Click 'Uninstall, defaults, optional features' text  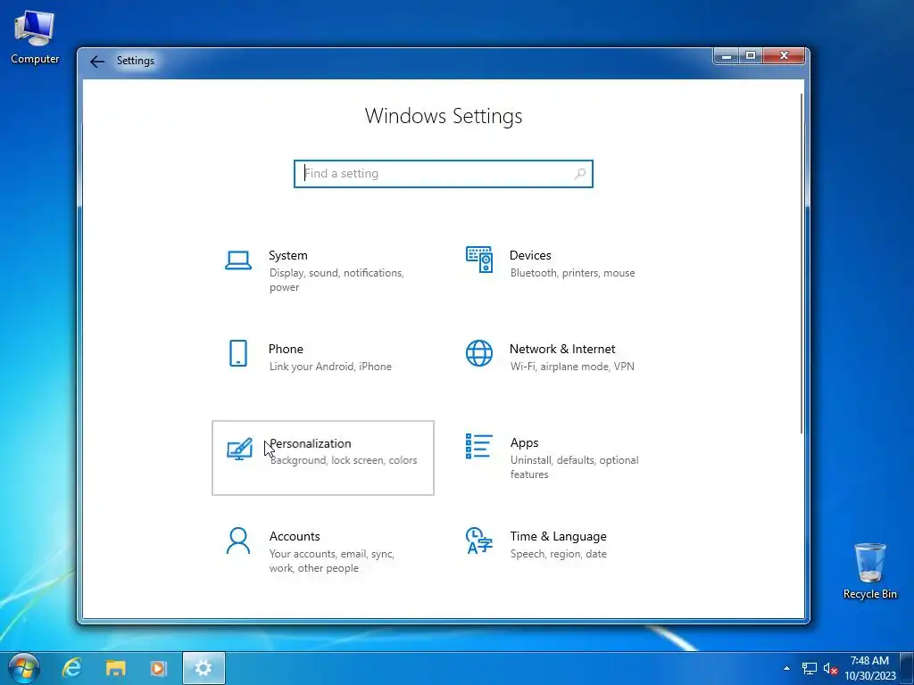click(574, 467)
